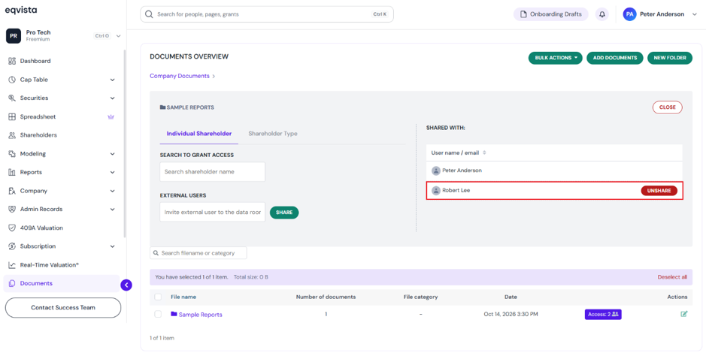Expand the Admin Records menu chevron

(x=113, y=210)
